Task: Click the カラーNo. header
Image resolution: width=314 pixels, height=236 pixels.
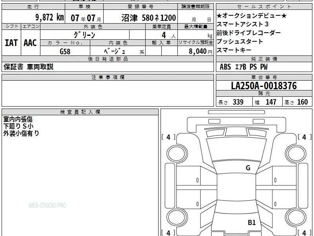Action: [65, 43]
